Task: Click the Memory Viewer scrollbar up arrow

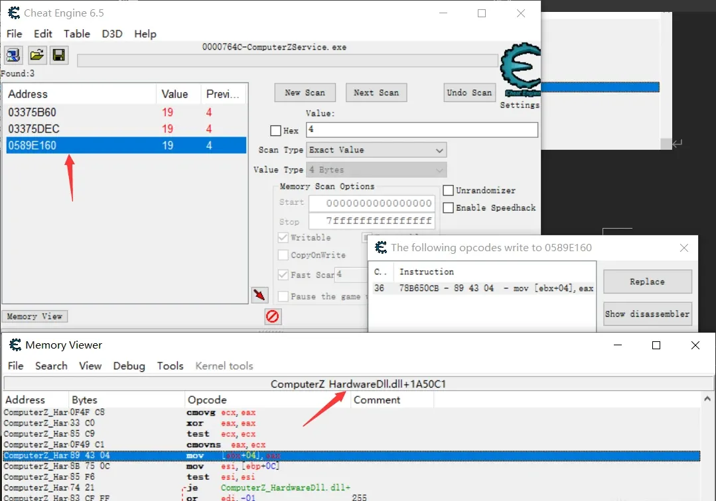Action: point(707,399)
